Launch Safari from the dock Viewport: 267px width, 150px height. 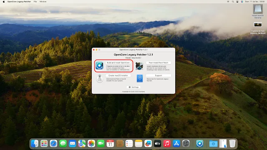click(53, 143)
